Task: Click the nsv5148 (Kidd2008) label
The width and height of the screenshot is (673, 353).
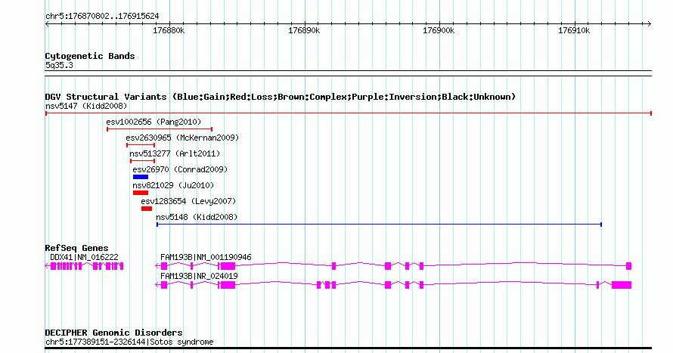Action: (197, 218)
